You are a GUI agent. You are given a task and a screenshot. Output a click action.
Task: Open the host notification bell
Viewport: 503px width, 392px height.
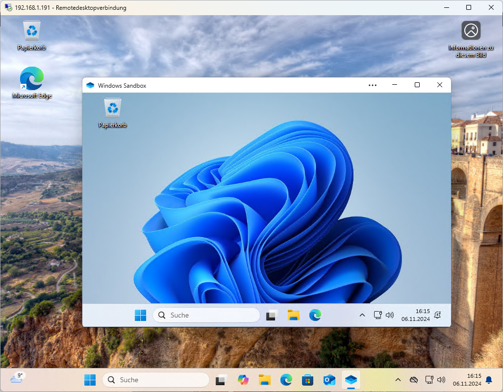point(489,380)
